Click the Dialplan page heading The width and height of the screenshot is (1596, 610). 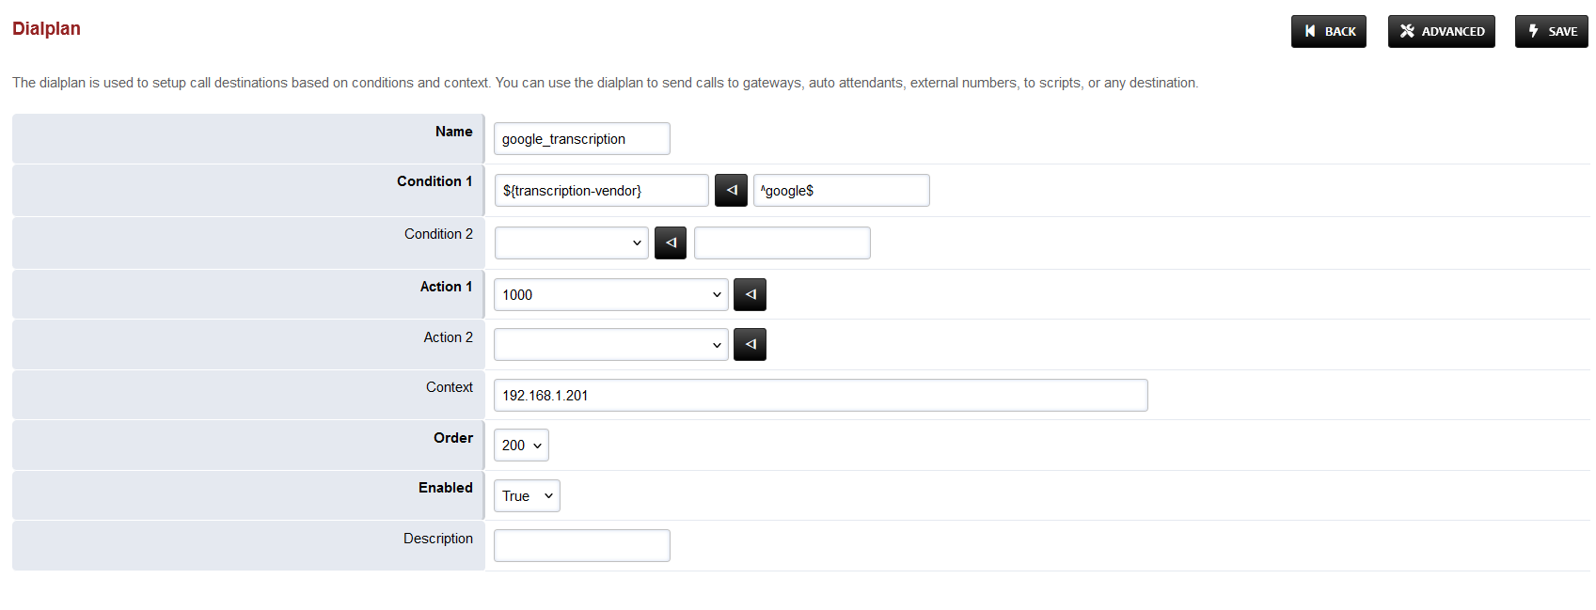tap(46, 28)
